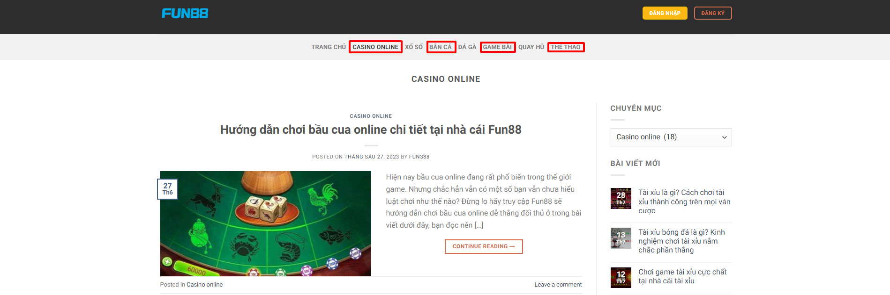Open the bầu cua game thumbnail image
The width and height of the screenshot is (890, 295).
tap(265, 223)
